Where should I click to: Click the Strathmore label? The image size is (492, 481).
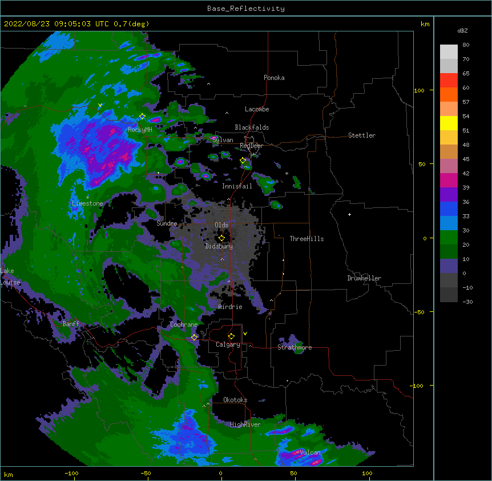(295, 347)
